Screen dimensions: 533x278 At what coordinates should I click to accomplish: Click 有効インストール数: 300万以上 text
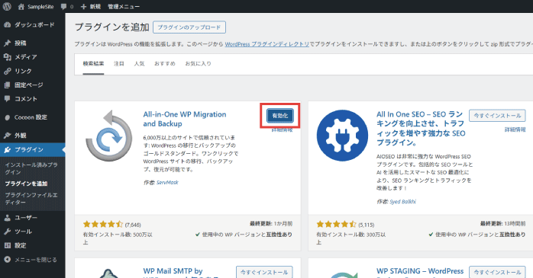(x=350, y=238)
